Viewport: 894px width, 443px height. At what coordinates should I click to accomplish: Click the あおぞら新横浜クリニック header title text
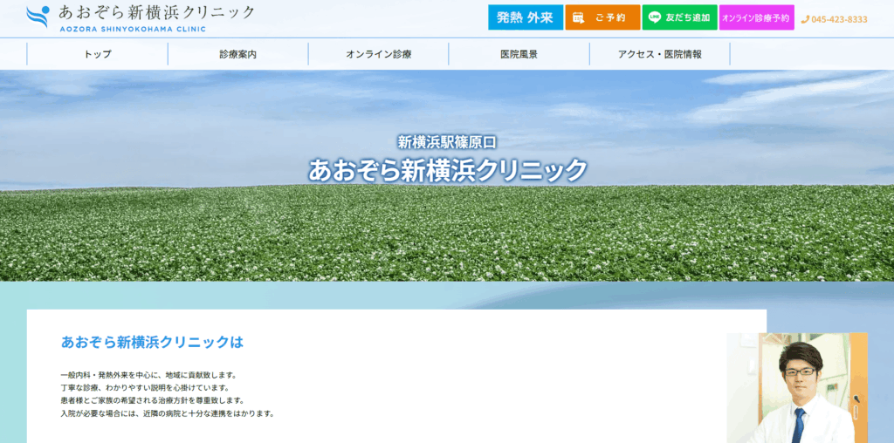click(157, 12)
